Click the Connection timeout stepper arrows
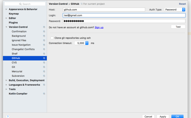This screenshot has height=118, width=191. click(87, 43)
